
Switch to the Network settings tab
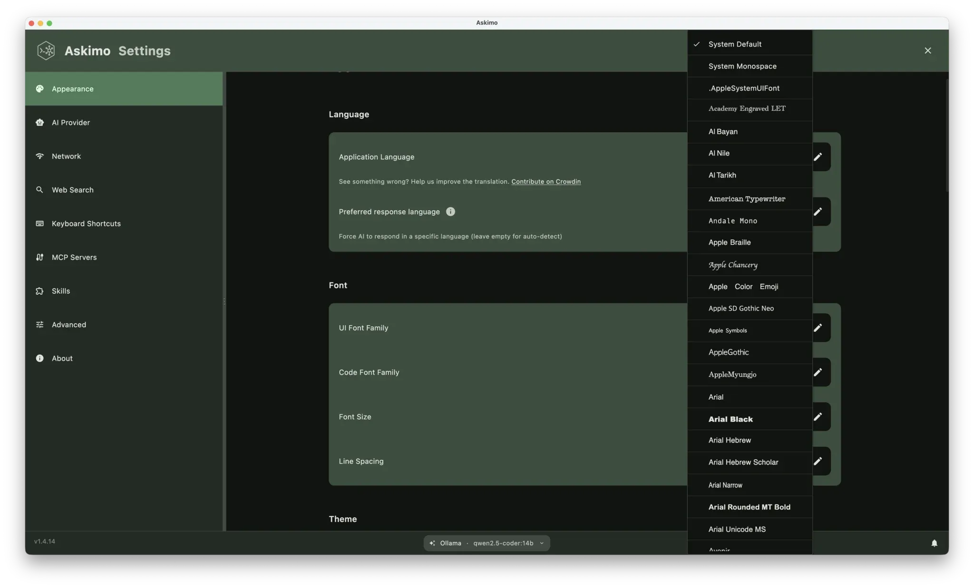tap(124, 156)
